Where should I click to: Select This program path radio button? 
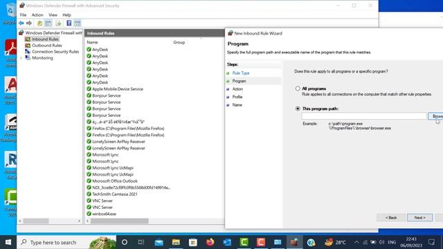pyautogui.click(x=298, y=109)
